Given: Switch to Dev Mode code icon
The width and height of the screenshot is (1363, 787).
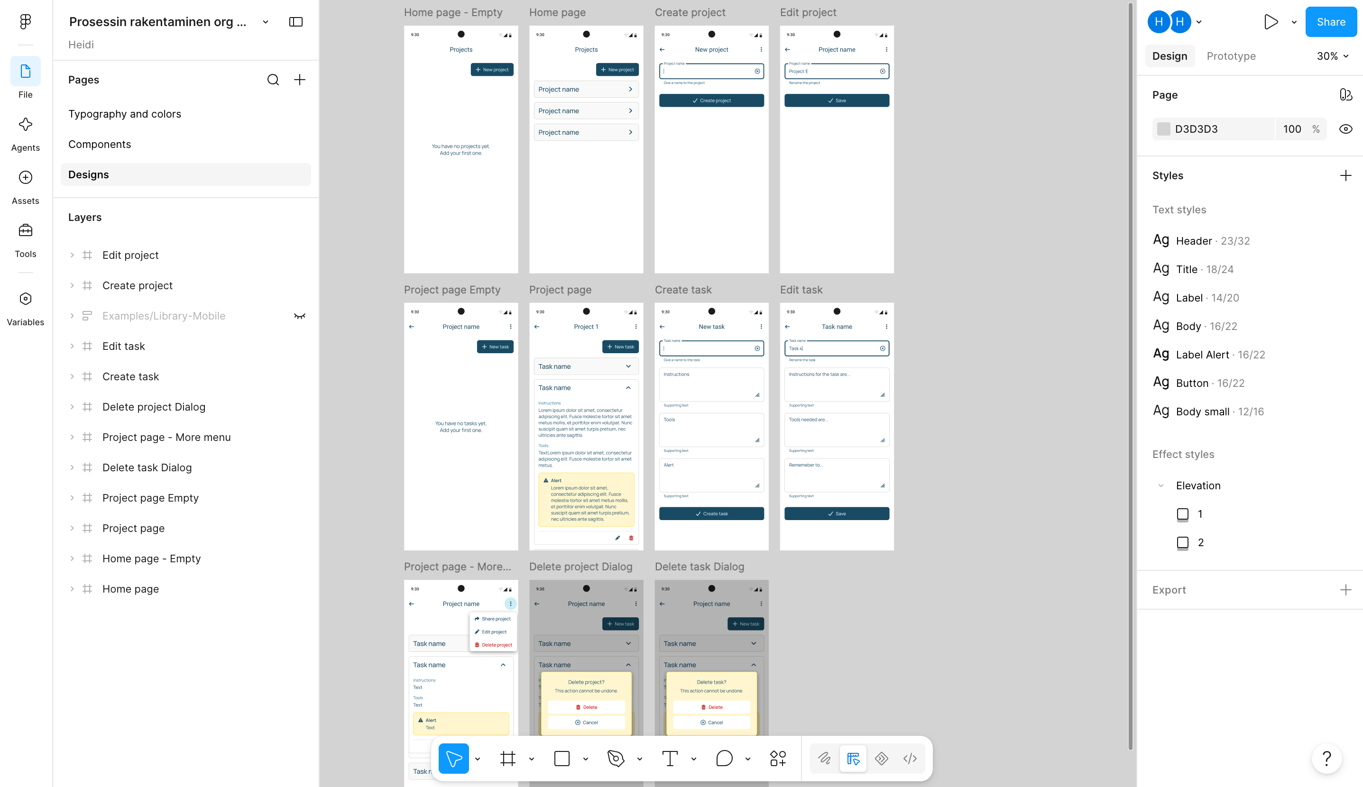Looking at the screenshot, I should (x=910, y=759).
